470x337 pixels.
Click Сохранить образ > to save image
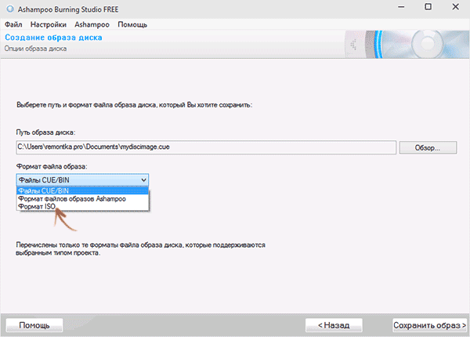pyautogui.click(x=430, y=324)
